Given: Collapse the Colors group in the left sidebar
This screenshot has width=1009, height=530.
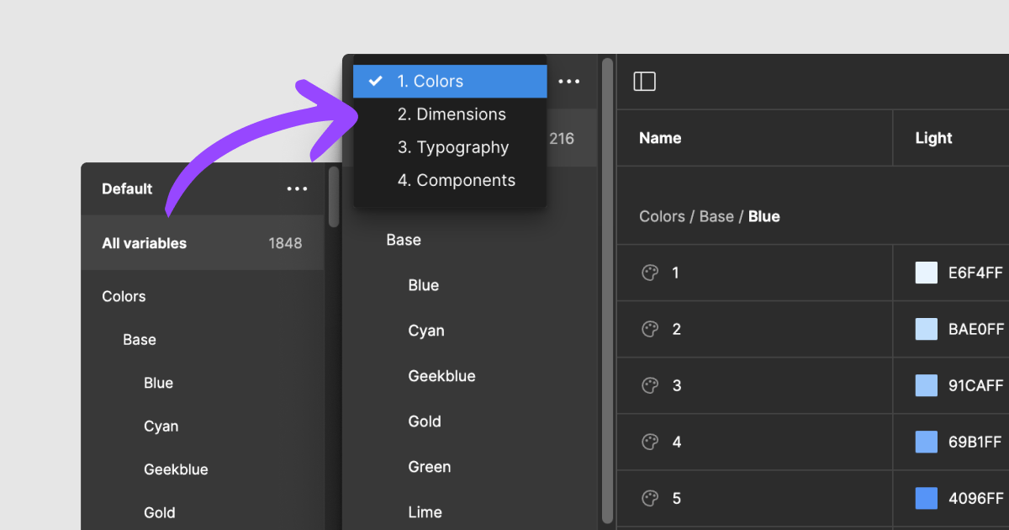Looking at the screenshot, I should click(124, 296).
